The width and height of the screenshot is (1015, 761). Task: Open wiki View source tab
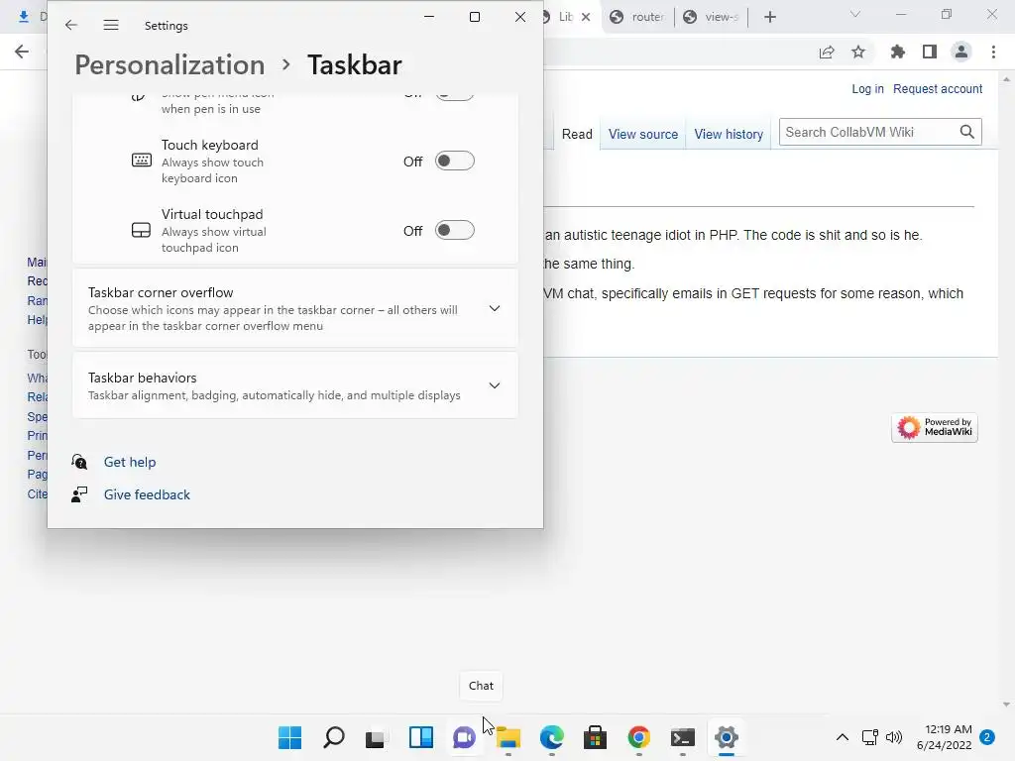642,134
